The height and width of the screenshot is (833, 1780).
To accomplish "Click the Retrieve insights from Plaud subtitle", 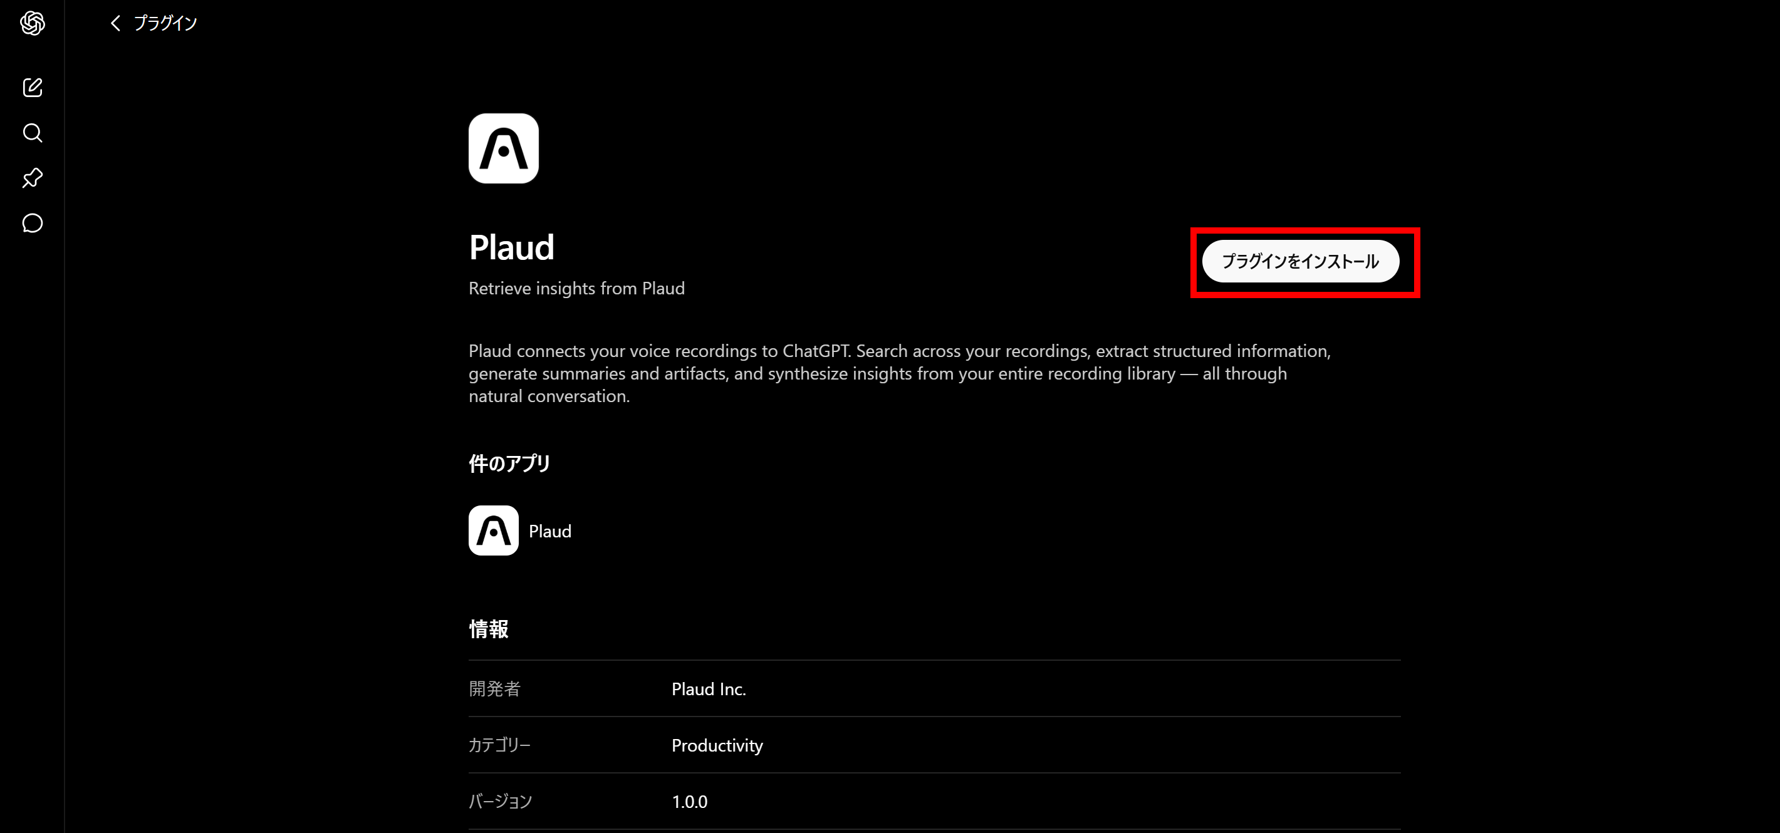I will click(x=576, y=288).
